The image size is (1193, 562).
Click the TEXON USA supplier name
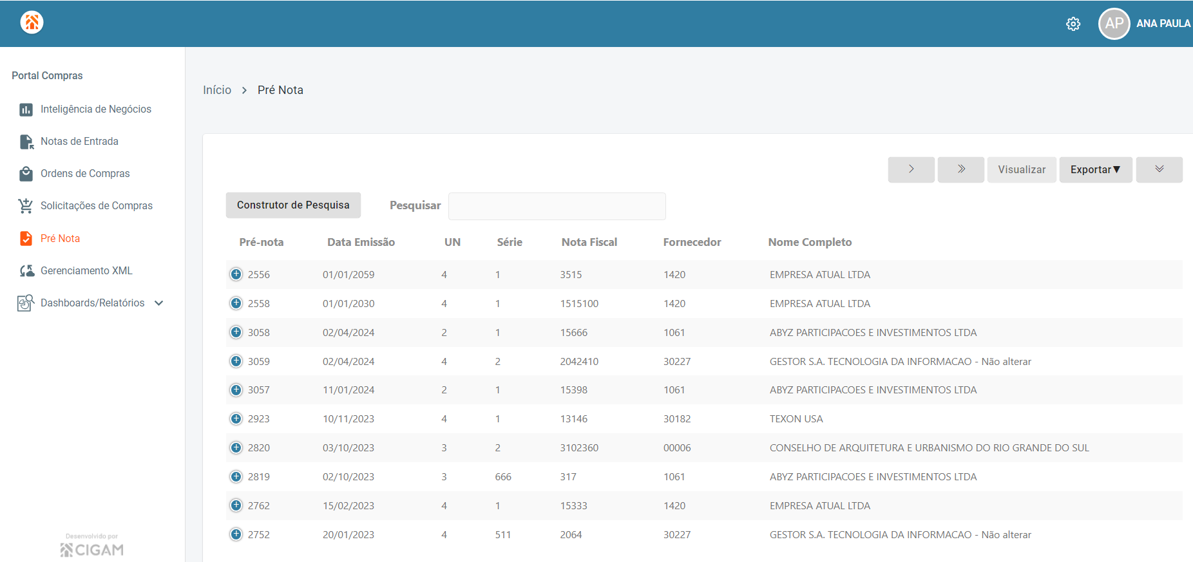coord(796,419)
